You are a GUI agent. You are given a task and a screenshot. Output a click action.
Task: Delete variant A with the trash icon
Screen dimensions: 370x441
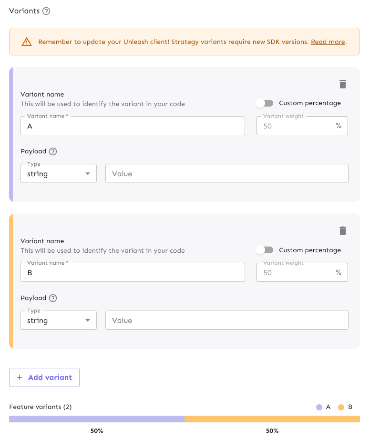(342, 84)
